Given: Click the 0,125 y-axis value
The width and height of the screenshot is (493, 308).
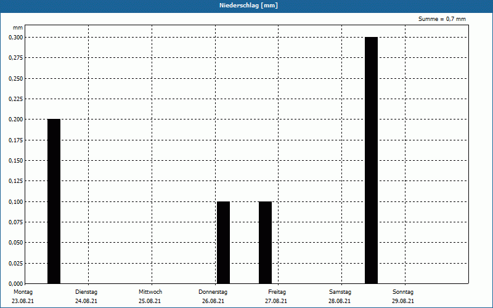Looking at the screenshot, I should pyautogui.click(x=16, y=181).
